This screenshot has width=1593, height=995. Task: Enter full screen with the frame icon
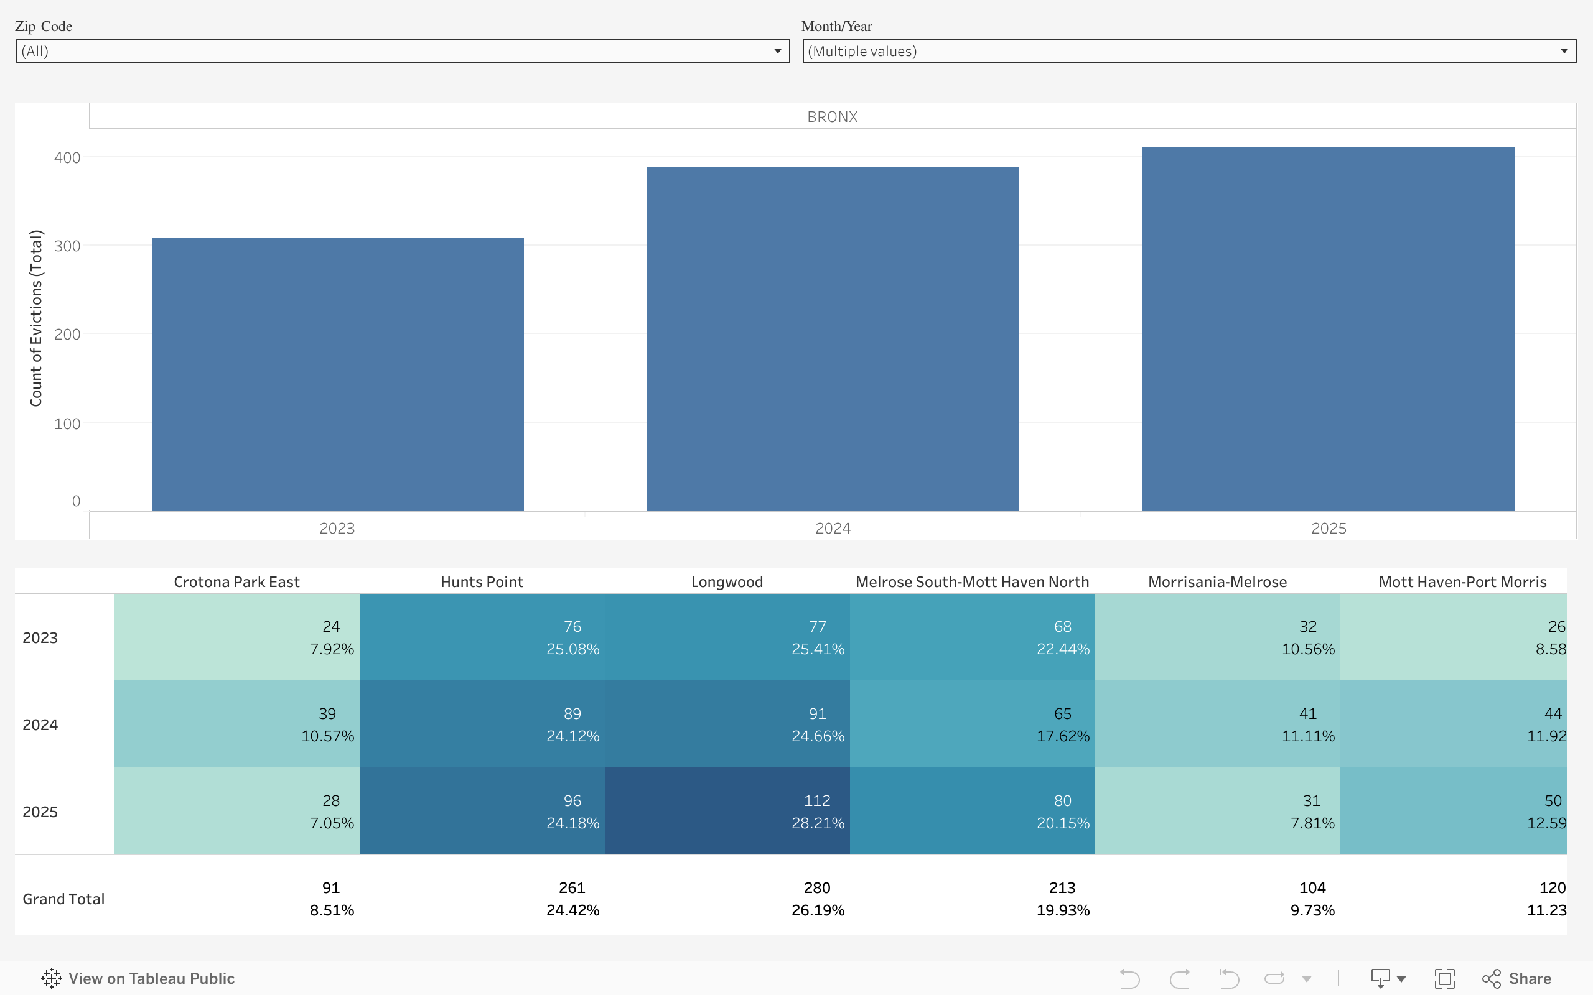point(1444,979)
